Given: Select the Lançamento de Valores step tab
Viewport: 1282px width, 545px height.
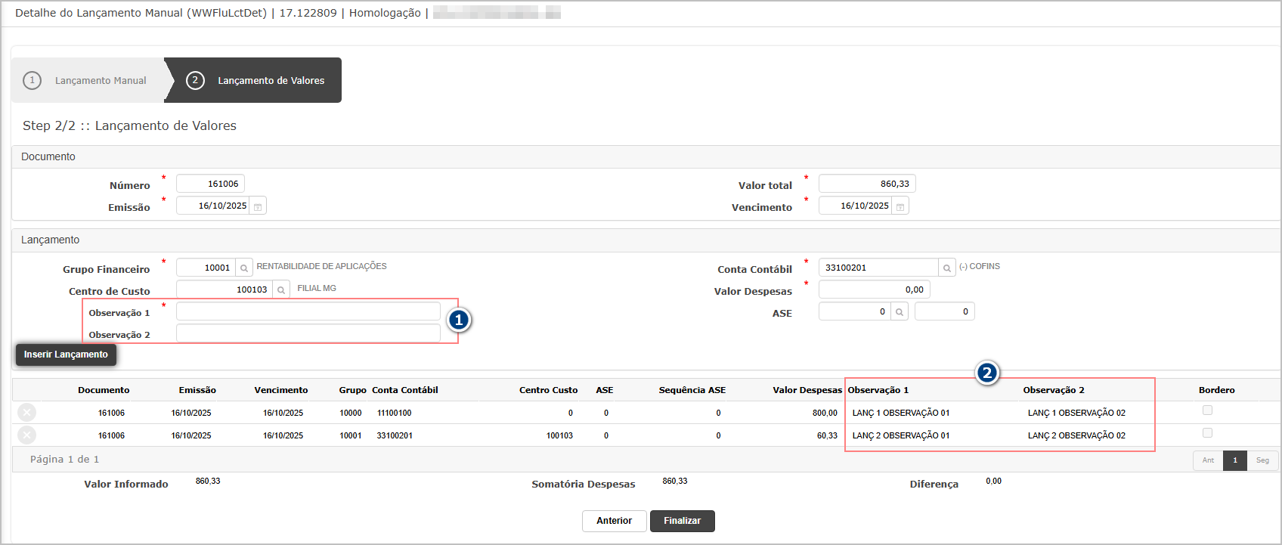Looking at the screenshot, I should (x=257, y=80).
